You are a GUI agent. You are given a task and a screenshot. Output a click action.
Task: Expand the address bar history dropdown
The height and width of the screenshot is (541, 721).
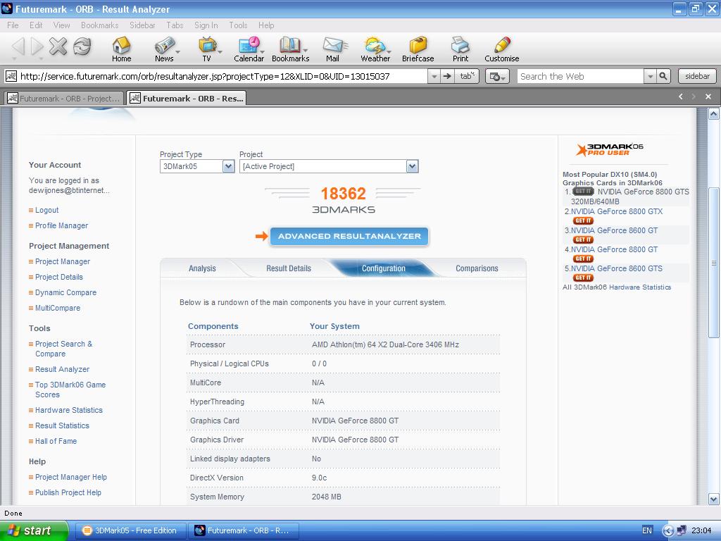click(434, 76)
